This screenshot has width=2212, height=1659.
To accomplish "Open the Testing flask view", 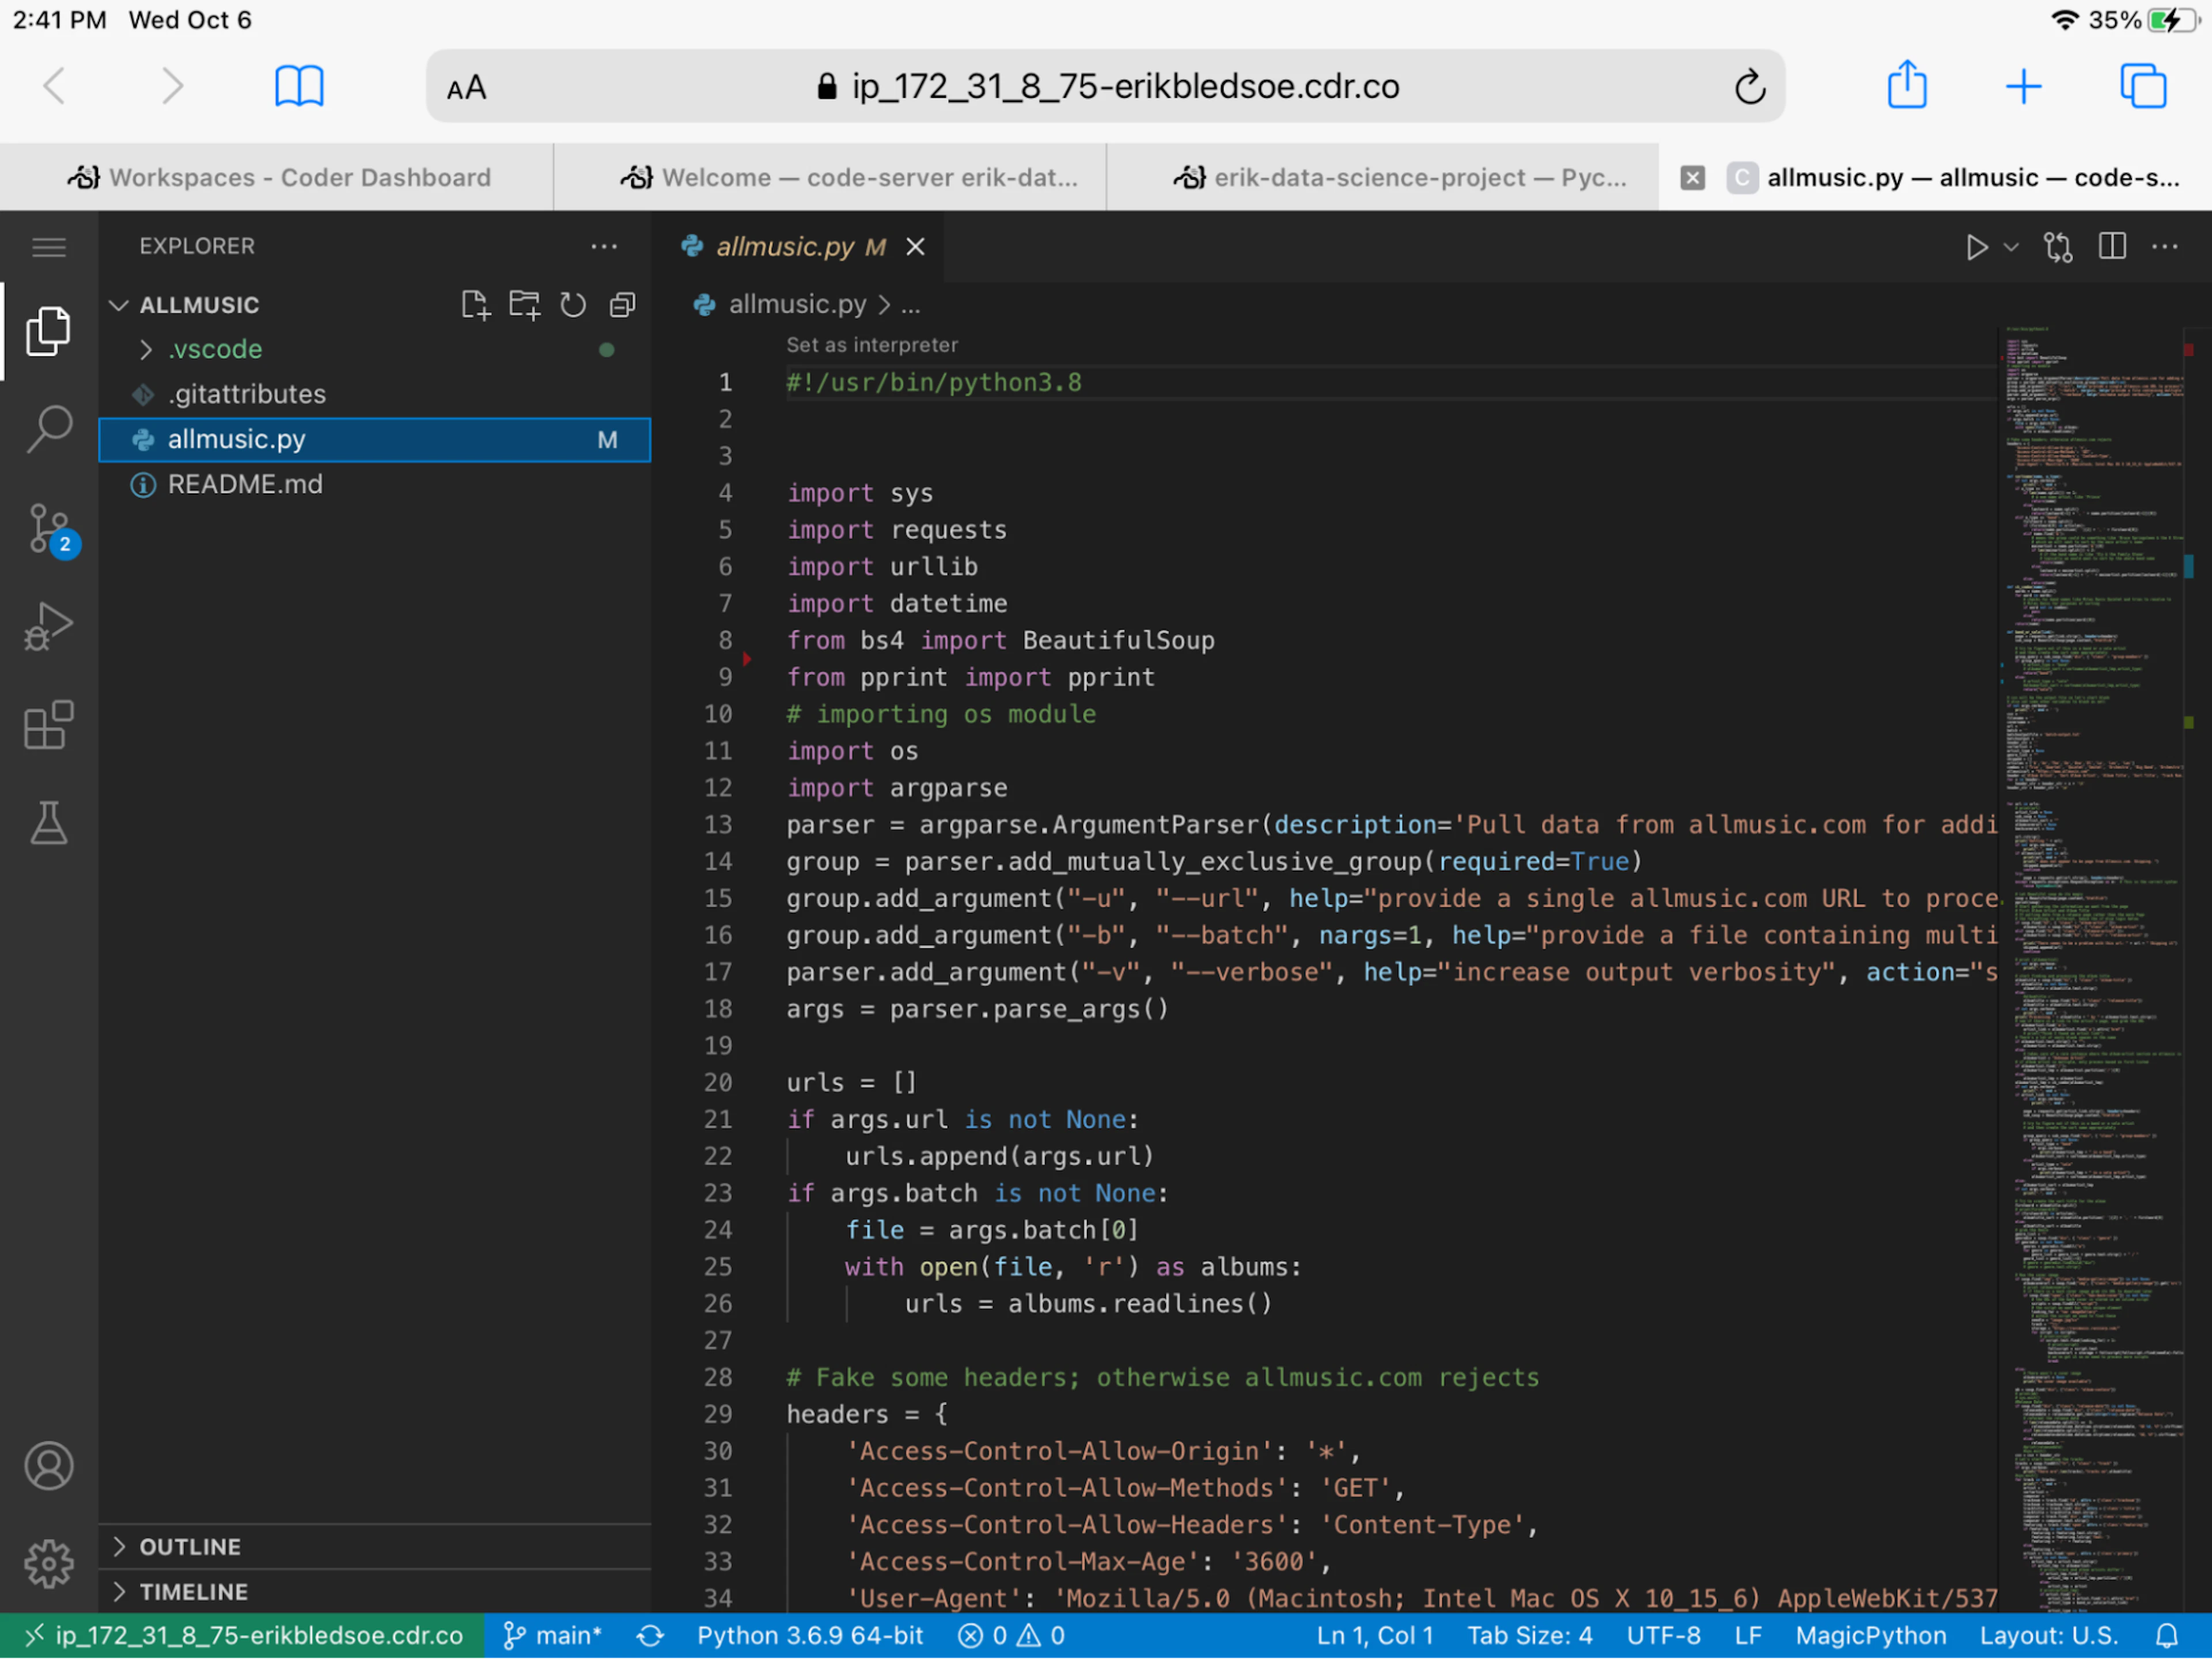I will coord(48,822).
